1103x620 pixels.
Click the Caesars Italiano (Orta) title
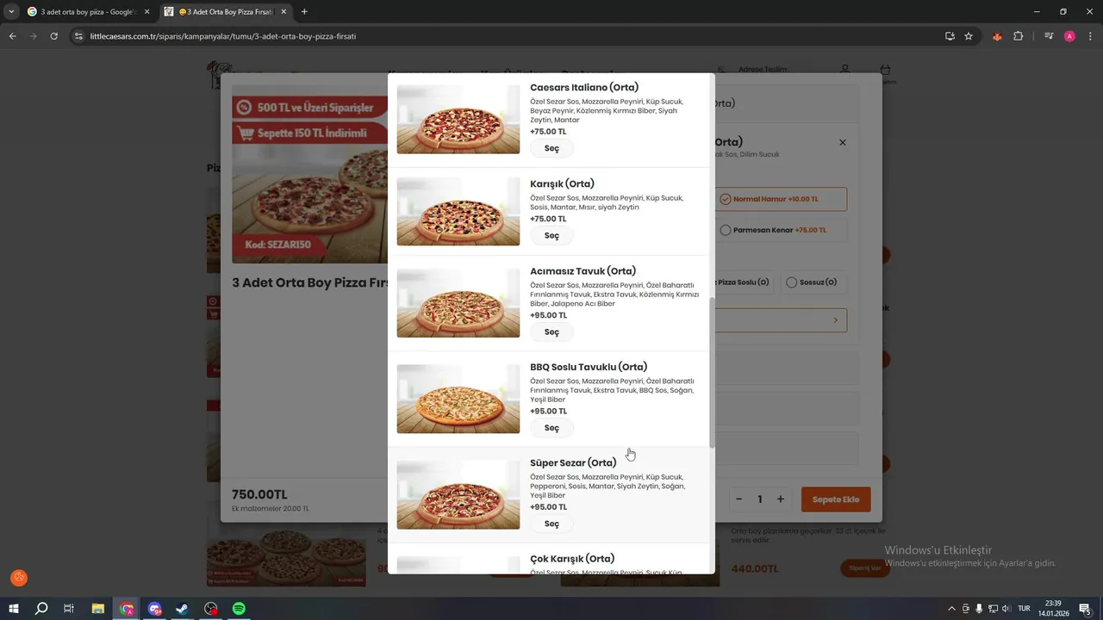[x=584, y=88]
